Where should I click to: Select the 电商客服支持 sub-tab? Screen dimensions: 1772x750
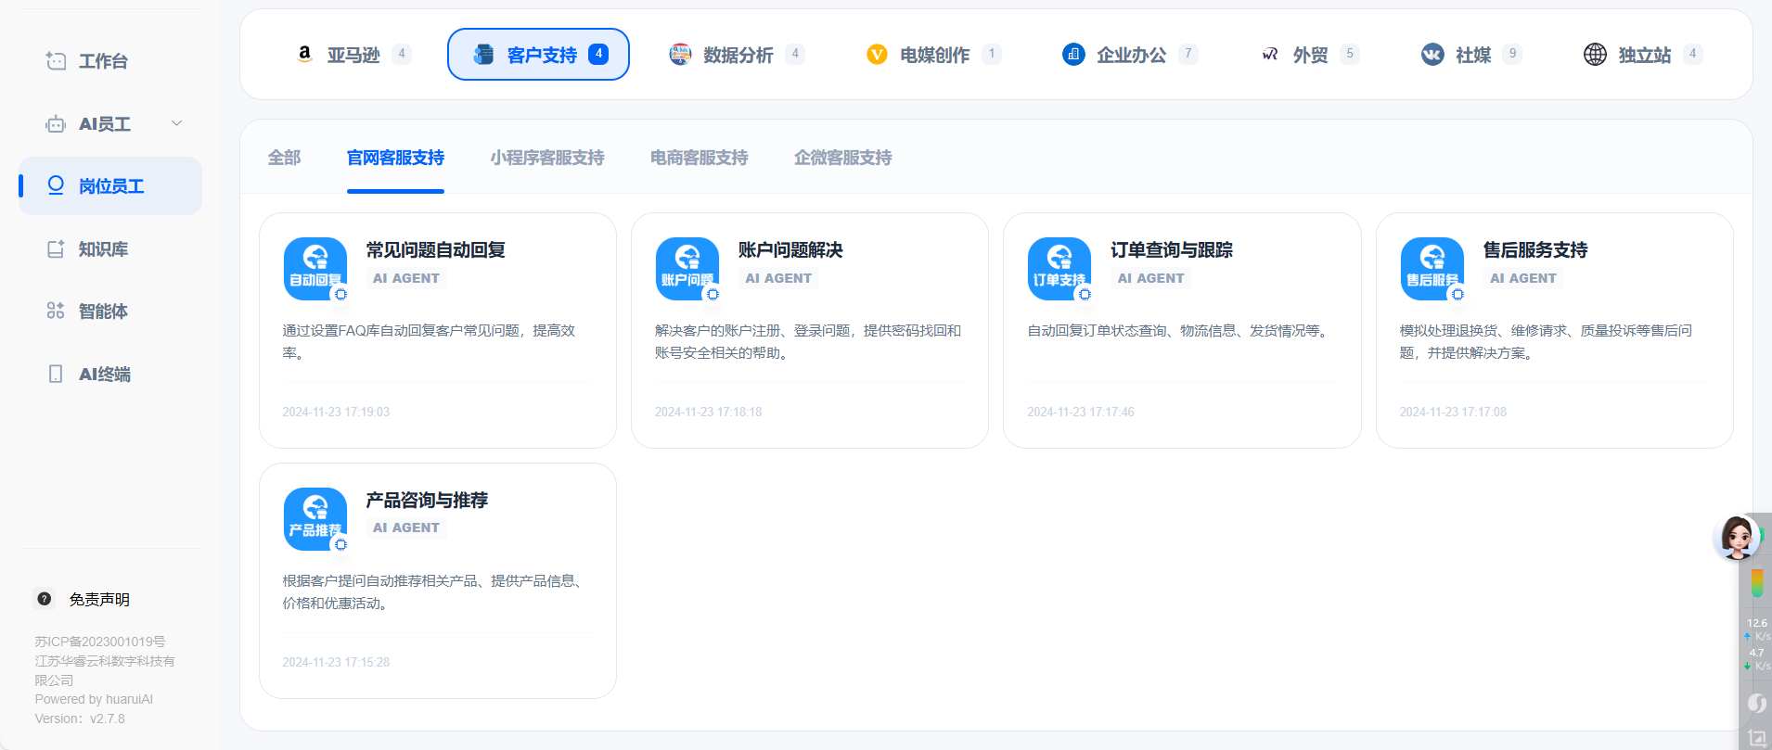699,158
